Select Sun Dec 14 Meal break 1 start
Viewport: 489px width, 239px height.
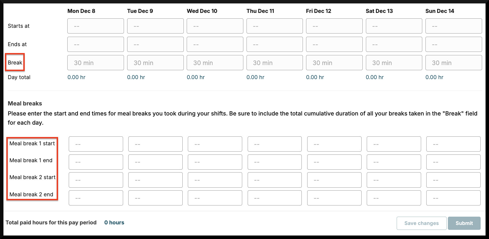pyautogui.click(x=453, y=144)
